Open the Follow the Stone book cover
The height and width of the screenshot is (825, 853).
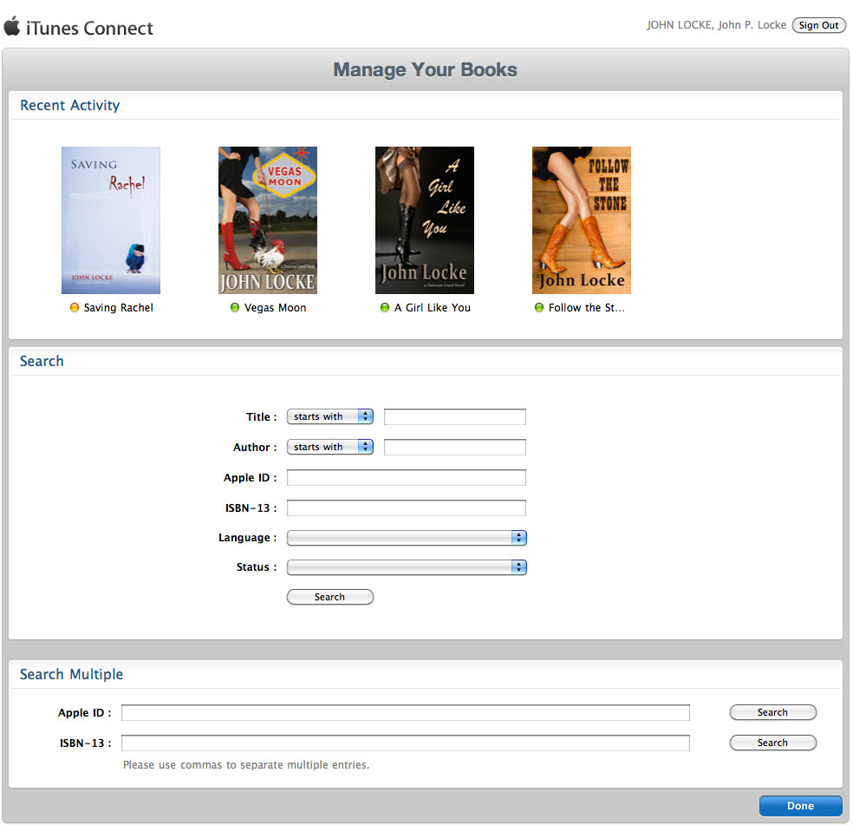(582, 220)
